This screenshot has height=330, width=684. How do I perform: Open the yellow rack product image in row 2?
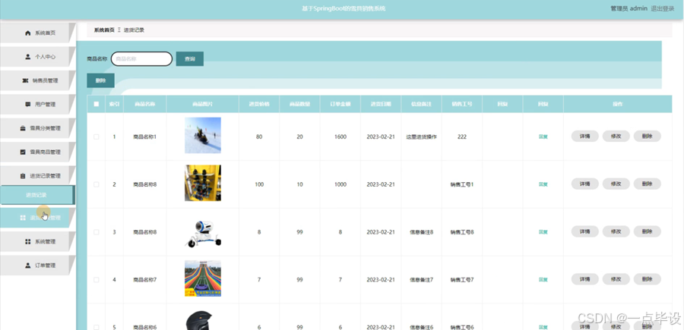coord(203,183)
